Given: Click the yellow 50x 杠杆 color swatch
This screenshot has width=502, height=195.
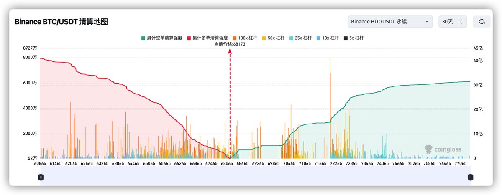Looking at the screenshot, I should coord(264,38).
